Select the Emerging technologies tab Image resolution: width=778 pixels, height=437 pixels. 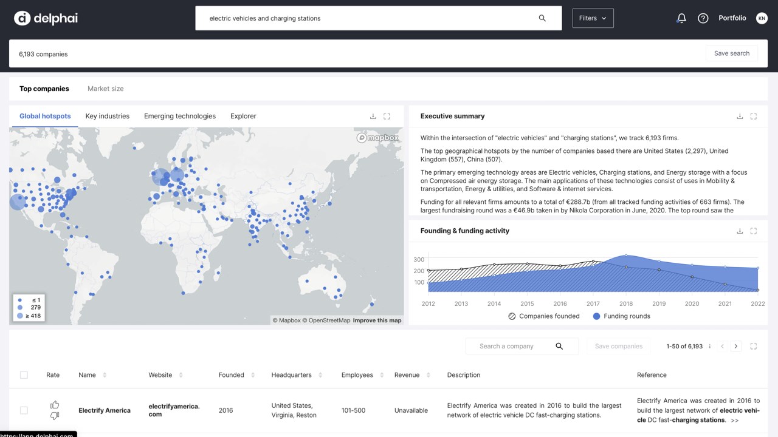[180, 116]
